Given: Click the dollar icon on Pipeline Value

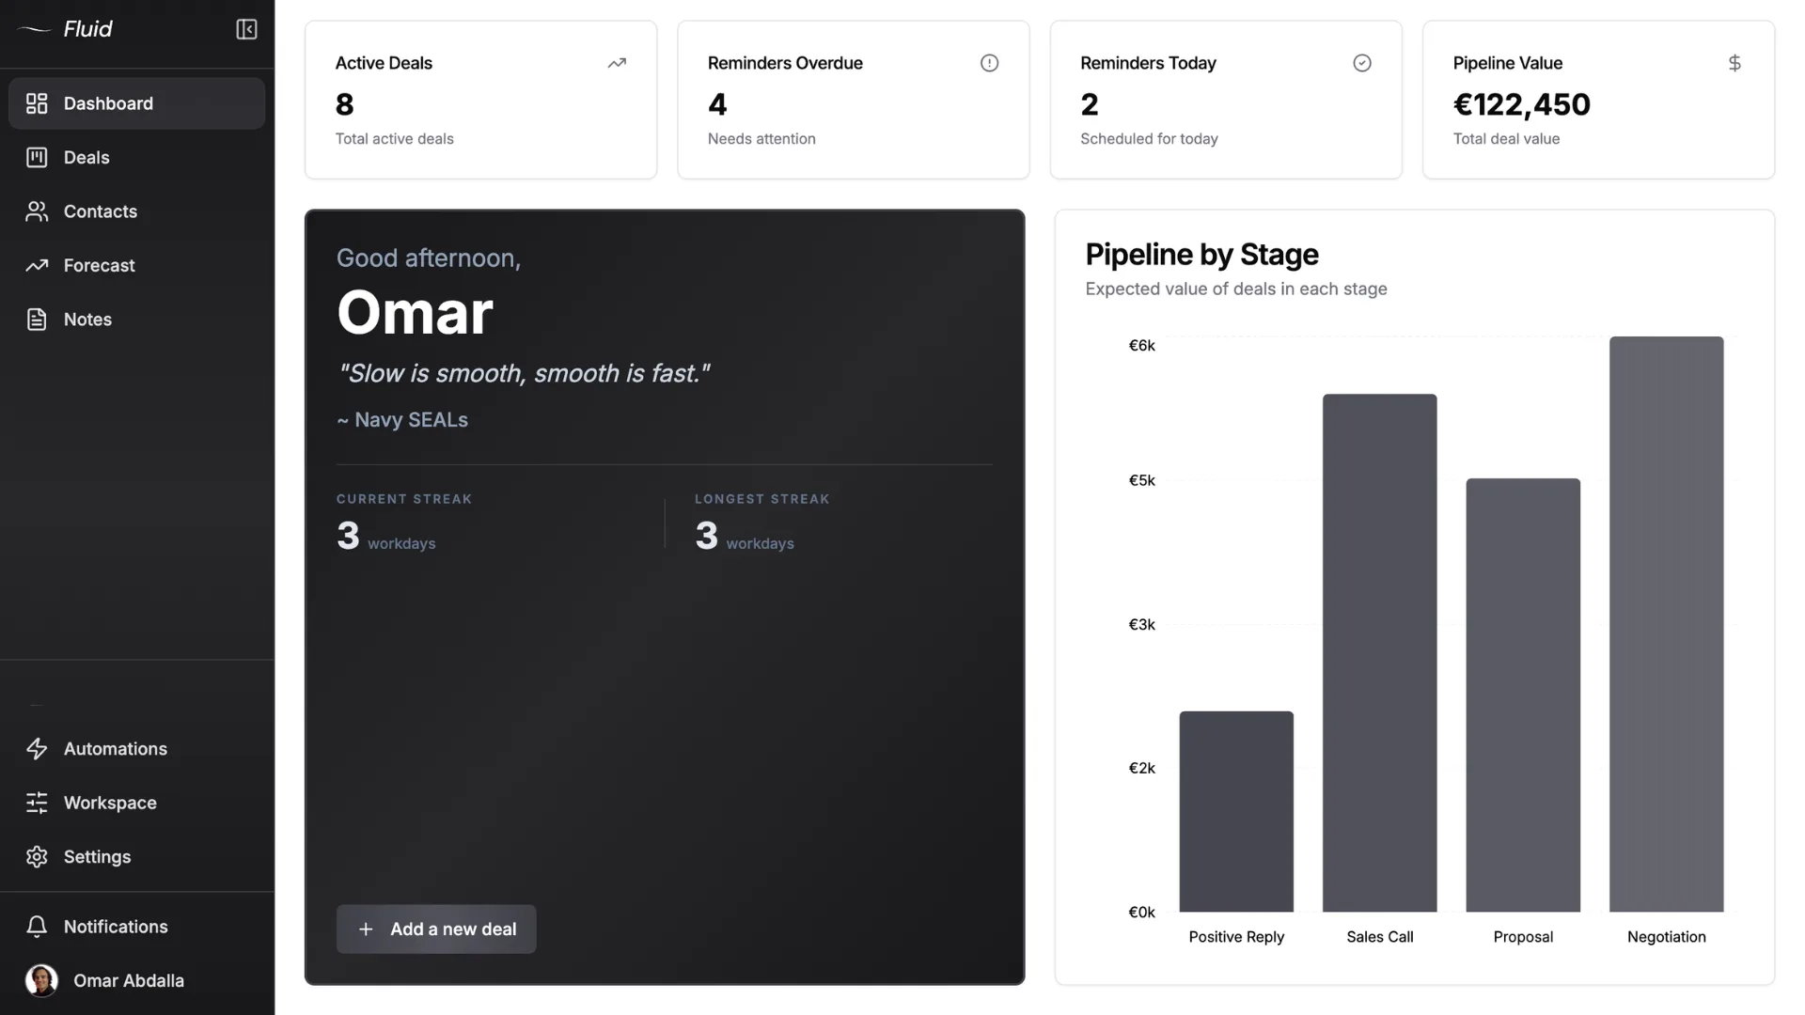Looking at the screenshot, I should click(1734, 63).
